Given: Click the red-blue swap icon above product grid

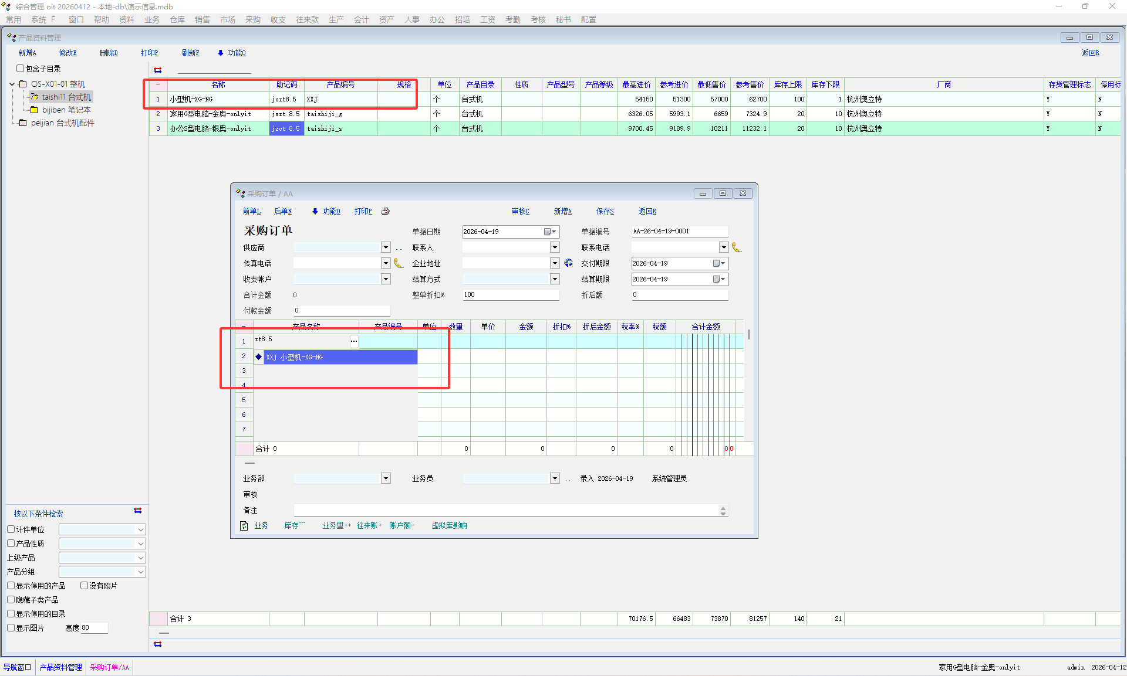Looking at the screenshot, I should [157, 70].
